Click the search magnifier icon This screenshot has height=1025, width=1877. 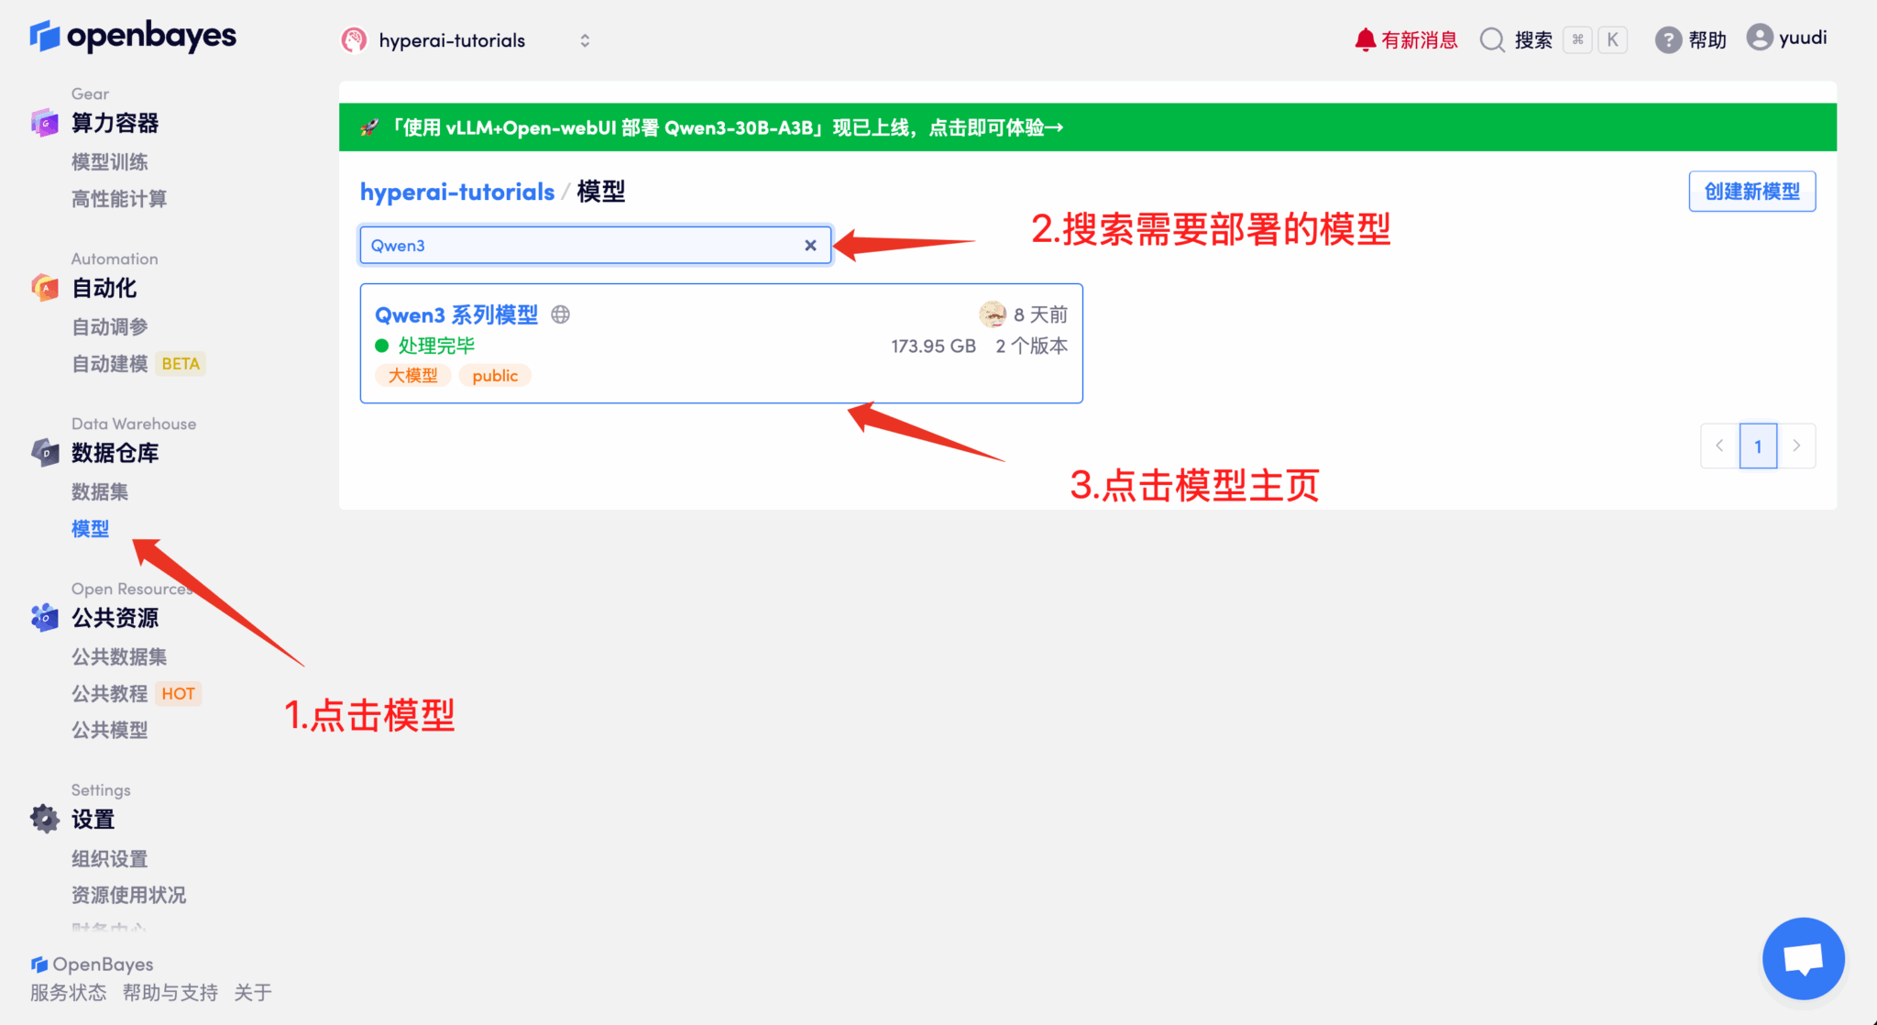(1492, 39)
